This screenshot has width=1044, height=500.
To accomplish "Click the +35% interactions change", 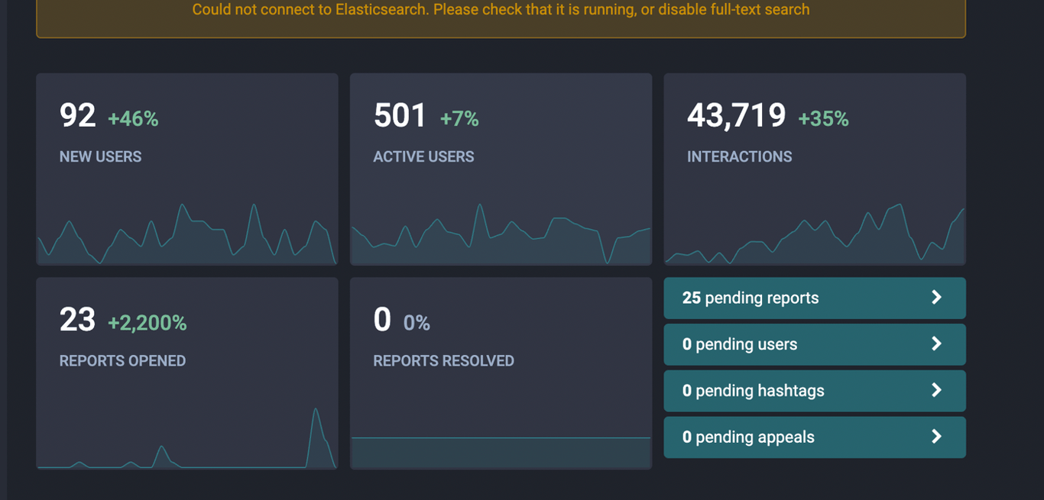I will coord(824,119).
